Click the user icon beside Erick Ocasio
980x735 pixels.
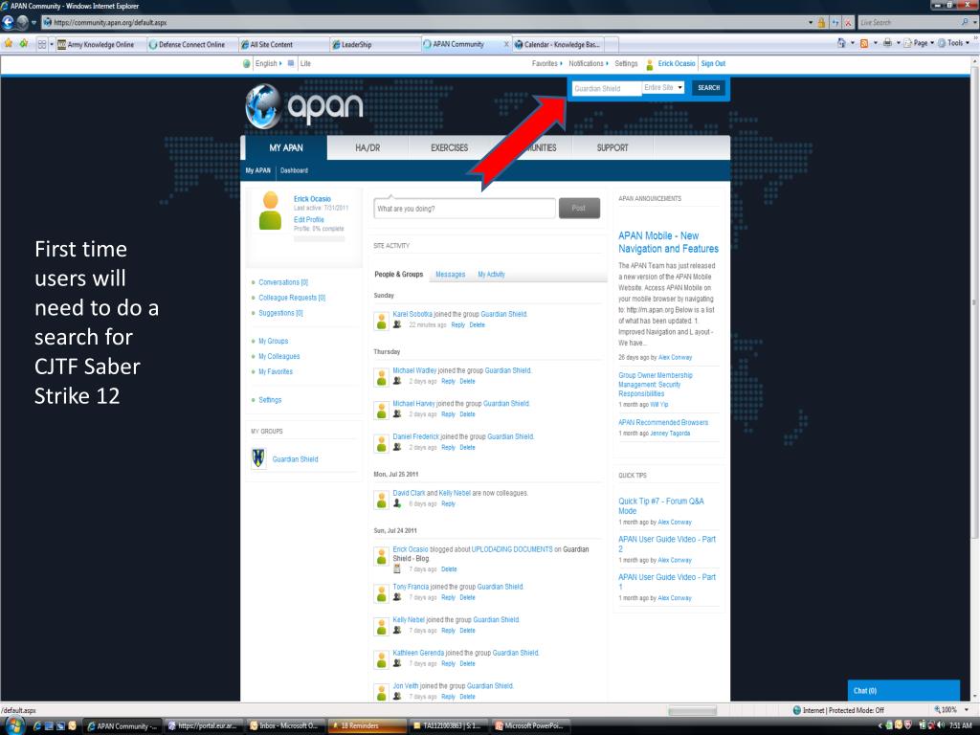tap(650, 64)
